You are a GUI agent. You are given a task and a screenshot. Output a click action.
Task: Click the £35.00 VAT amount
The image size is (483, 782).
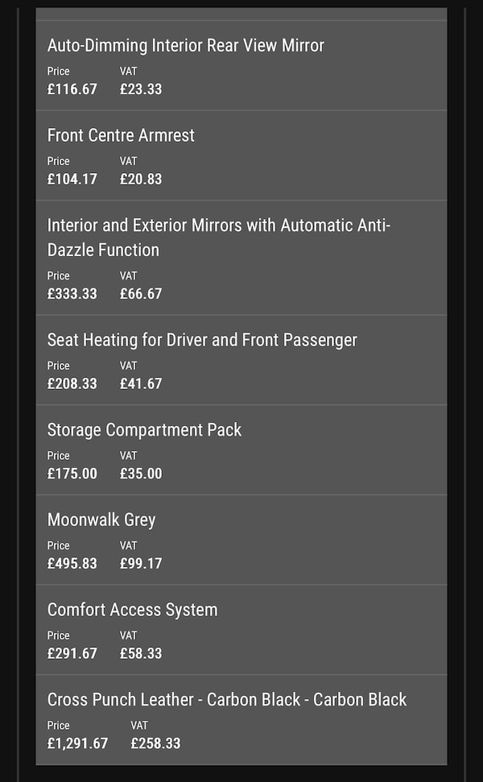pyautogui.click(x=141, y=474)
